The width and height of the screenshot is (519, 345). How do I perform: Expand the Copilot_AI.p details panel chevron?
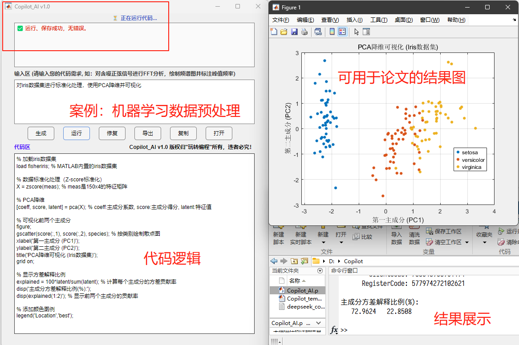coord(319,323)
